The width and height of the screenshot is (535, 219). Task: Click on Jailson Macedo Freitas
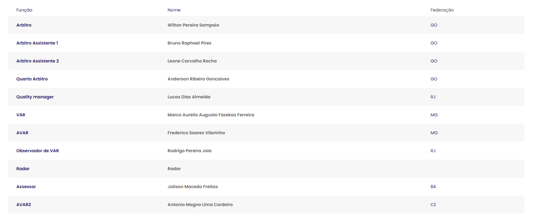[x=193, y=187]
